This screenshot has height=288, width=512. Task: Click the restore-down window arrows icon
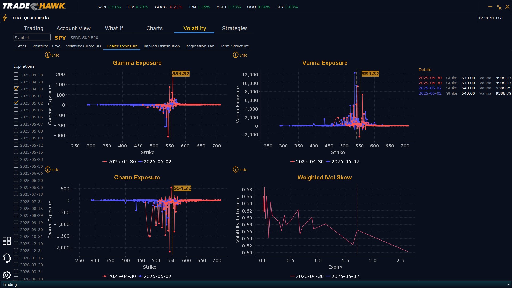499,7
